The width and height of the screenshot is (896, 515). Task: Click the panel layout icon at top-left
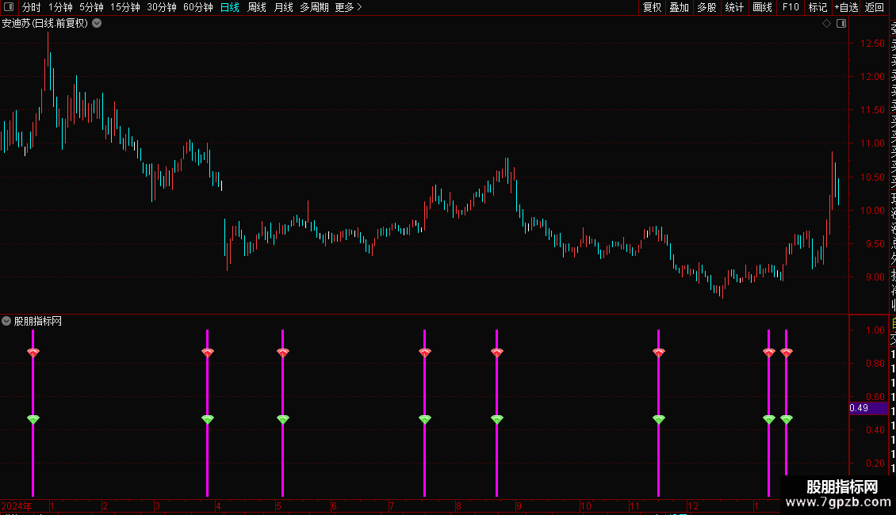click(x=9, y=7)
